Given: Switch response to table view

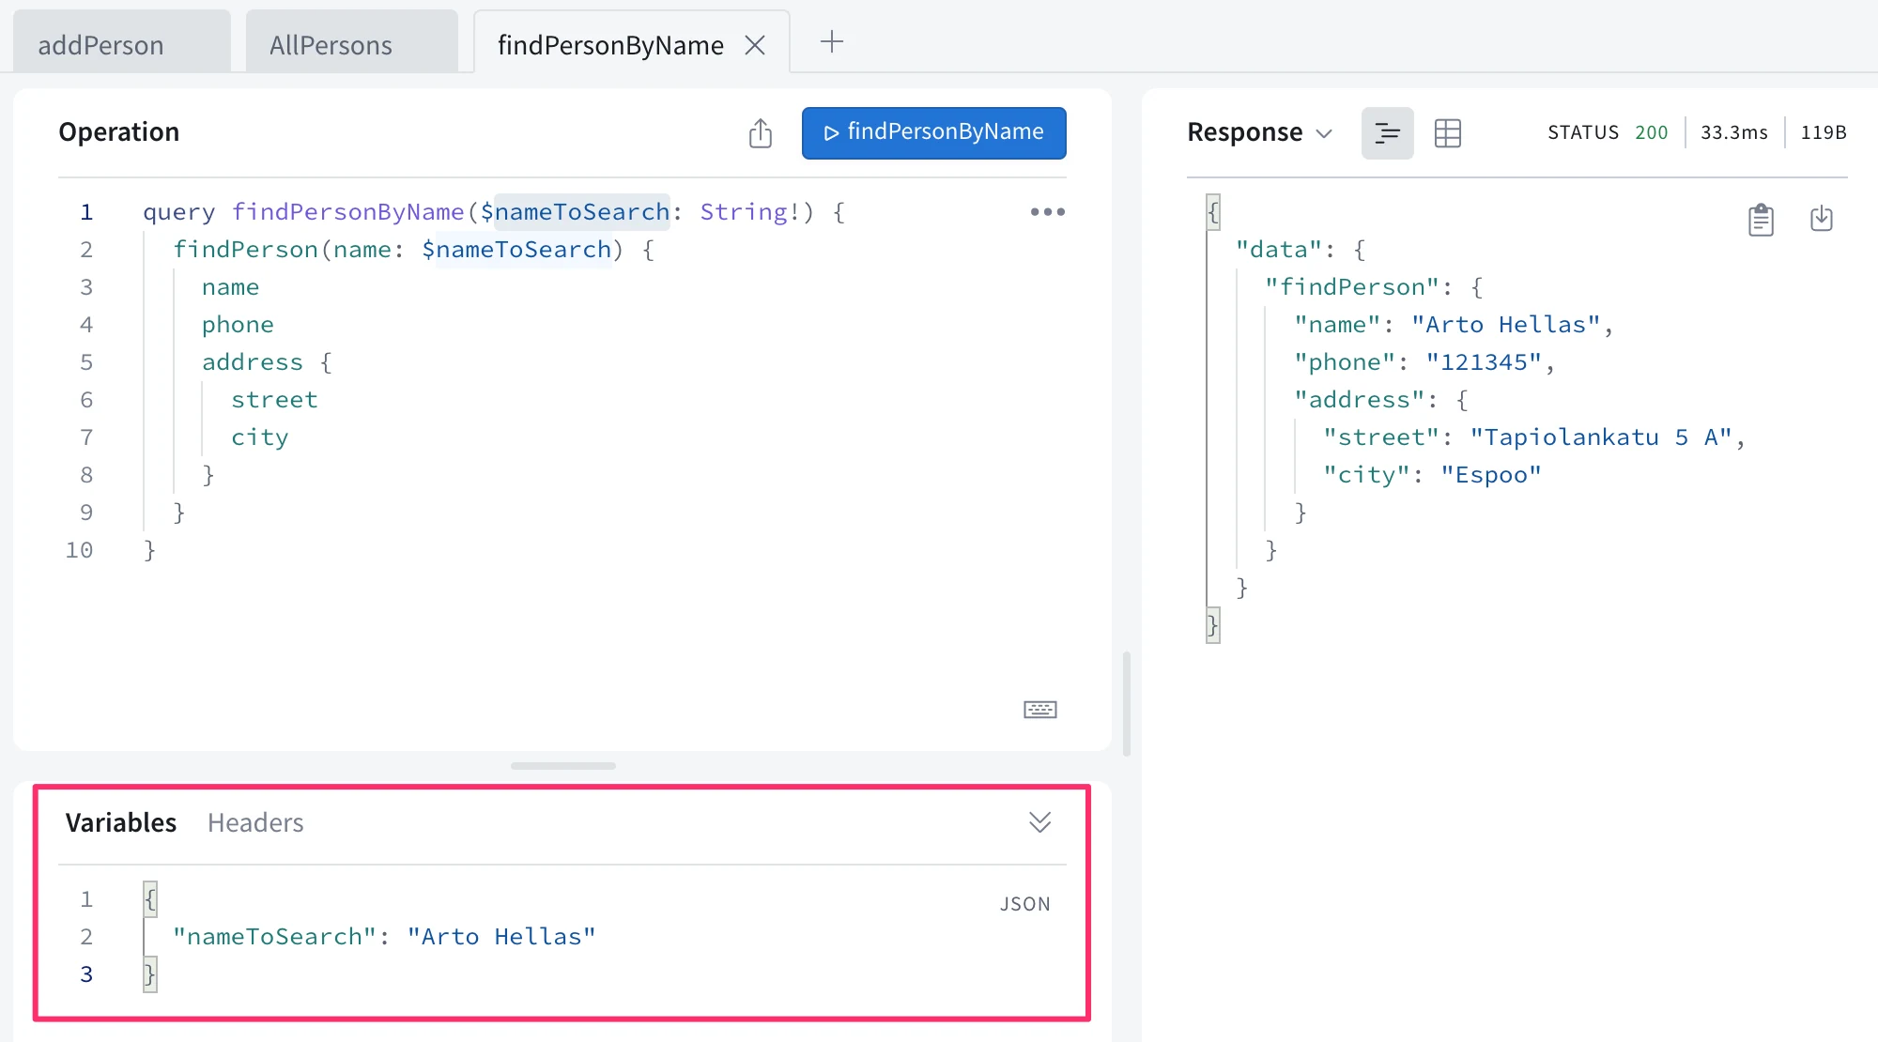Looking at the screenshot, I should coord(1447,133).
